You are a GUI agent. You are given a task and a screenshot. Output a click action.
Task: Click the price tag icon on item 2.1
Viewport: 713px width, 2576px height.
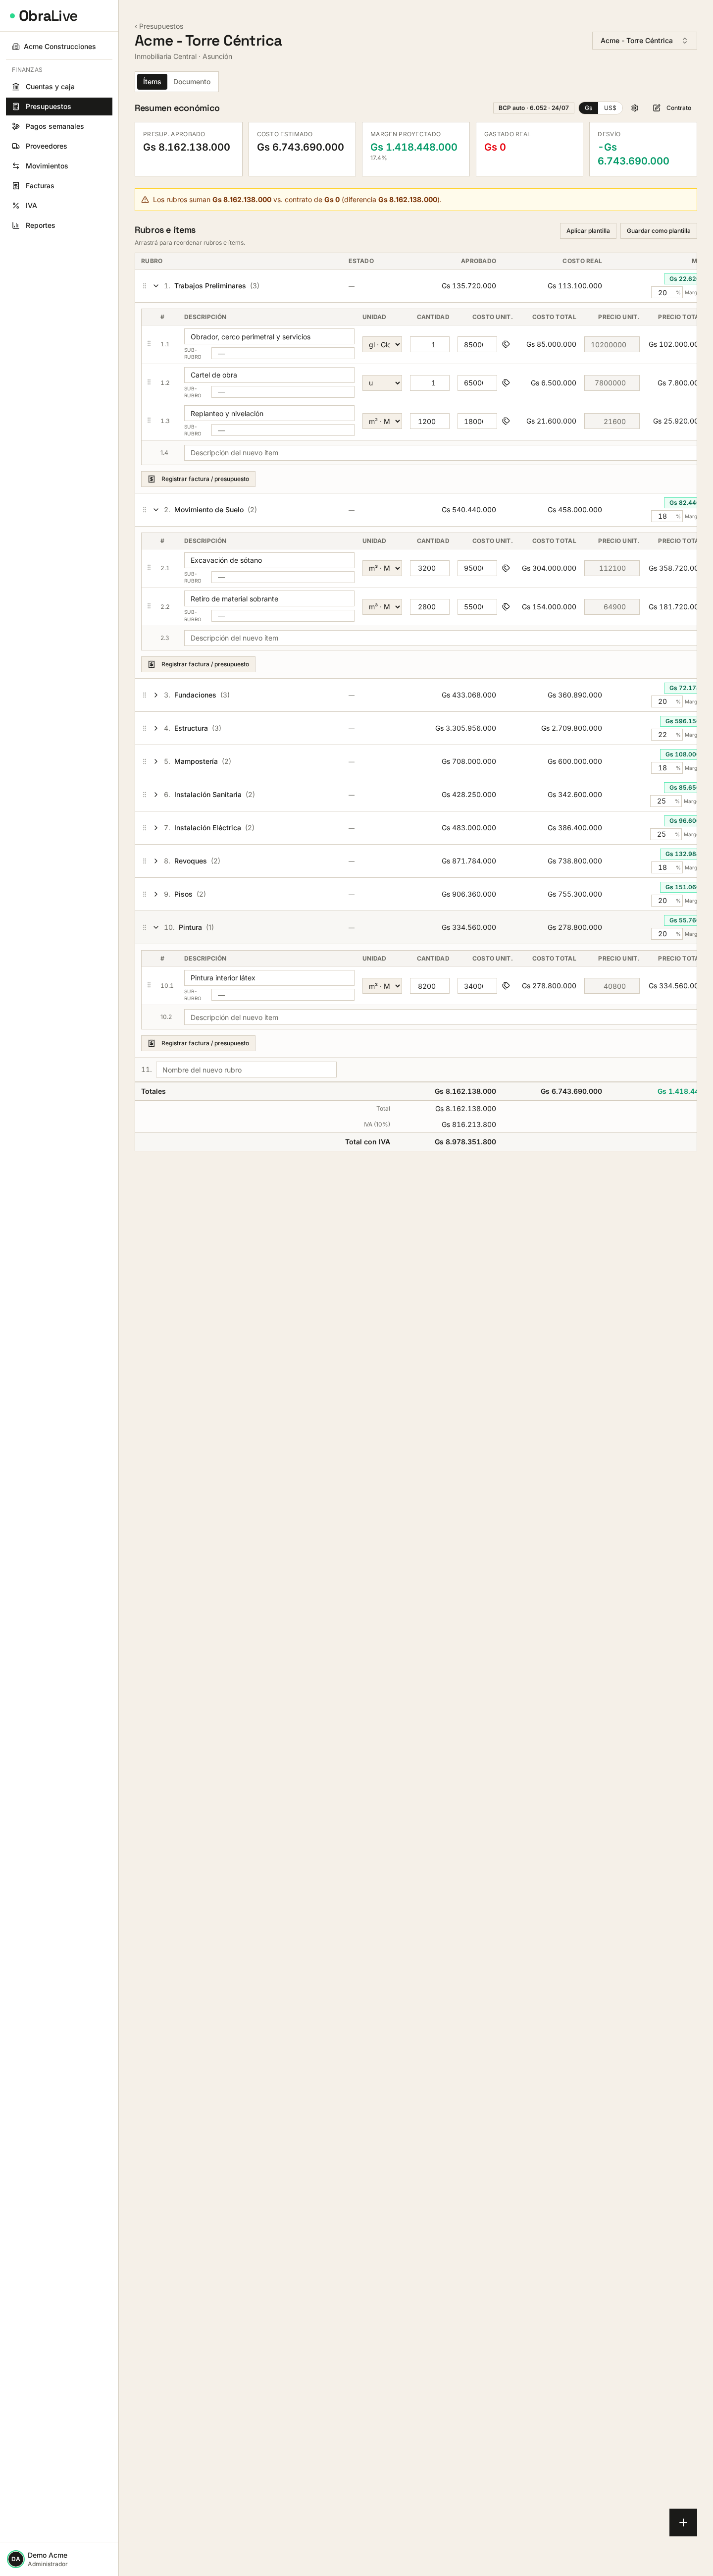(506, 568)
